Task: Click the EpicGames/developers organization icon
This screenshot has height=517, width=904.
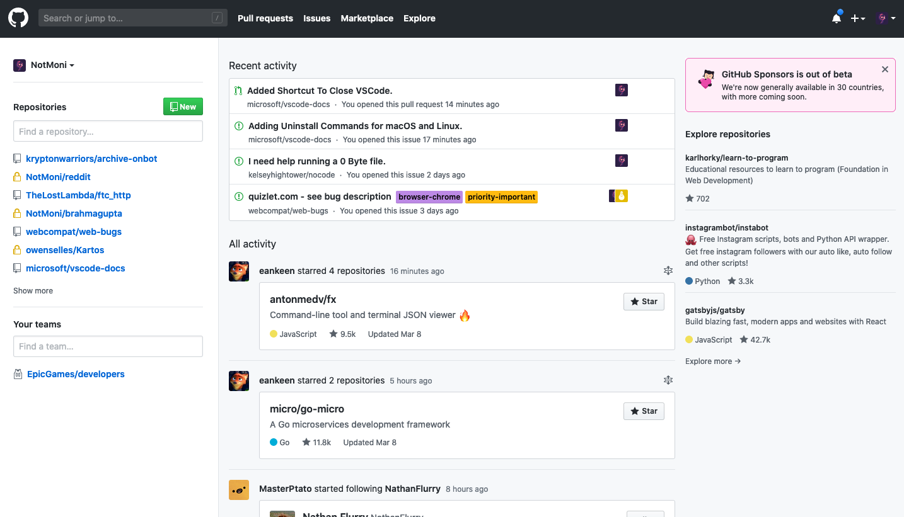Action: [x=18, y=373]
